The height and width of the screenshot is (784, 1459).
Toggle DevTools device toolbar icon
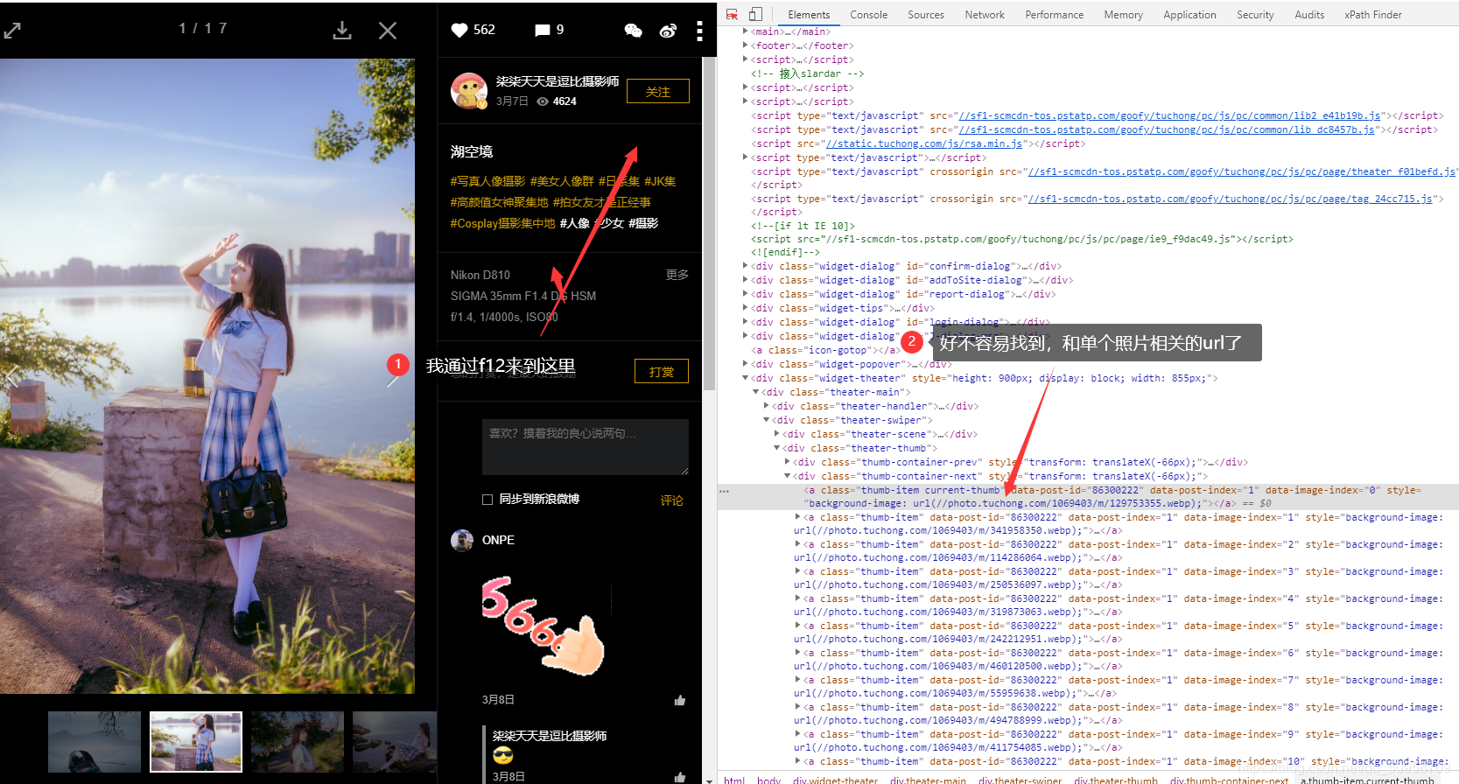tap(755, 14)
